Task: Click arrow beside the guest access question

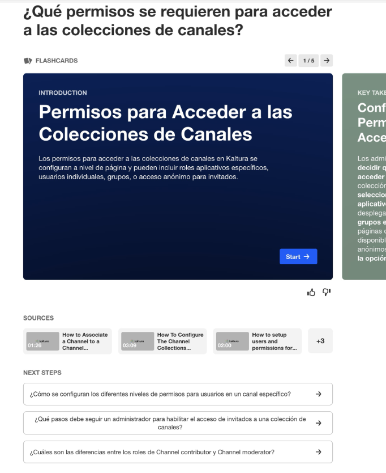Action: (x=318, y=423)
